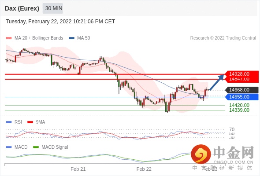Click the 14339.00 support level label
Image resolution: width=260 pixels, height=176 pixels.
point(239,110)
